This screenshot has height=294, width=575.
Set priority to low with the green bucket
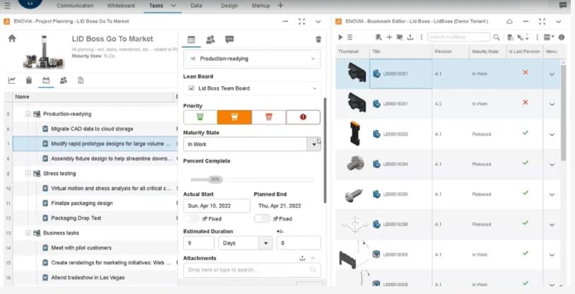[x=200, y=117]
